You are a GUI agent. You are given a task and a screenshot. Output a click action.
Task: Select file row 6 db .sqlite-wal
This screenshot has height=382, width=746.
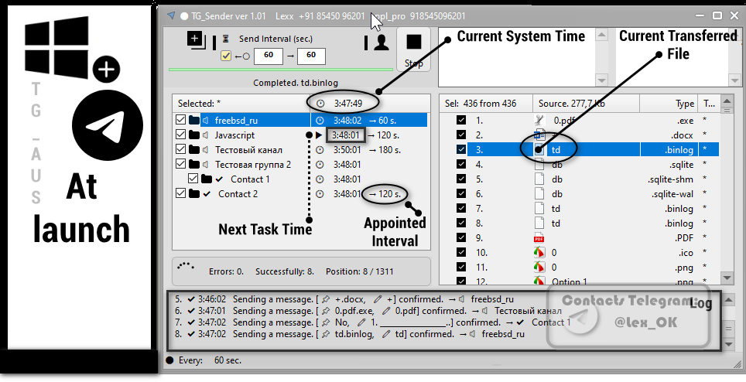(580, 194)
